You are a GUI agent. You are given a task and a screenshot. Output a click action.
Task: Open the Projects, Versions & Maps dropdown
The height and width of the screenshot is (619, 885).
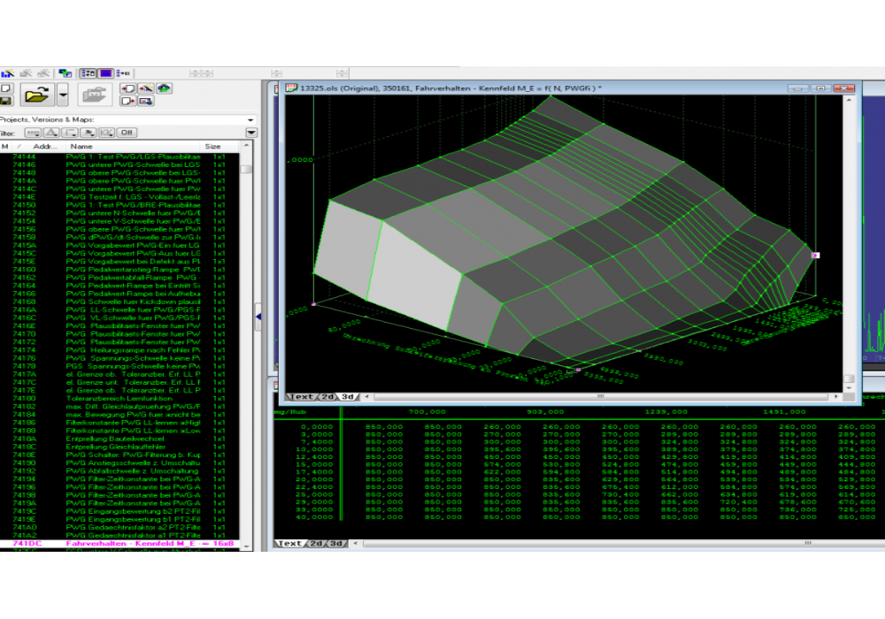(251, 119)
